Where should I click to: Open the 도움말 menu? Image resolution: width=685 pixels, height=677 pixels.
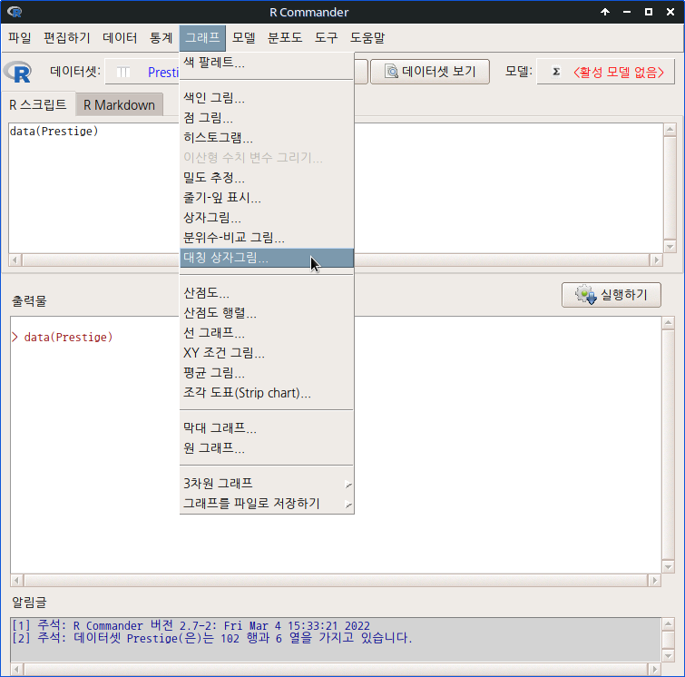[x=367, y=37]
